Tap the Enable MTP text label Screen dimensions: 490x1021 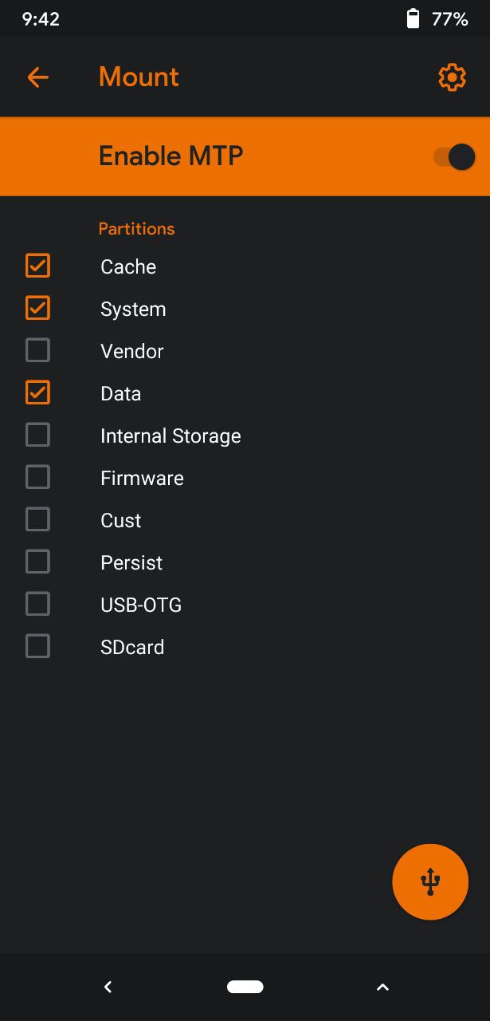pyautogui.click(x=171, y=156)
